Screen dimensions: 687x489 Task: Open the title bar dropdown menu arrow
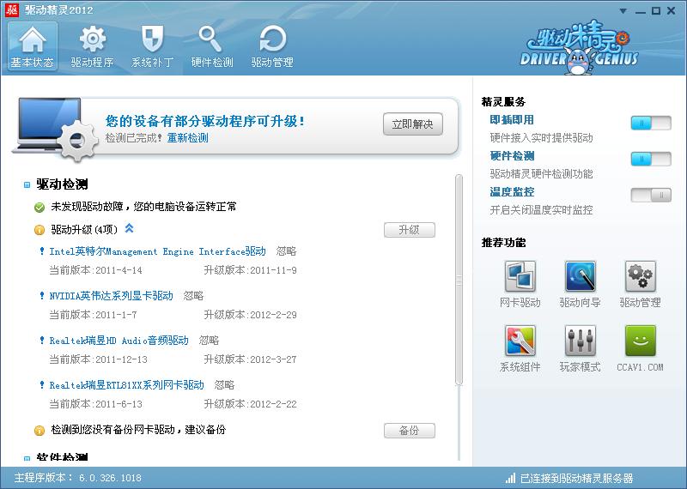(623, 11)
